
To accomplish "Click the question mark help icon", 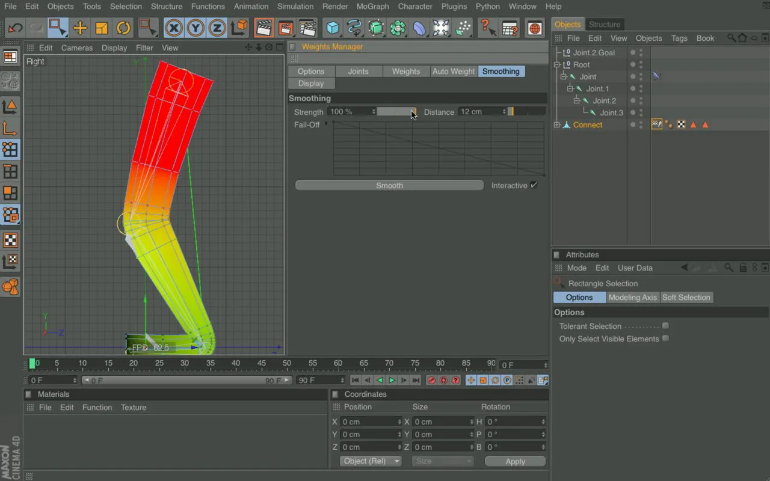I will click(x=487, y=28).
